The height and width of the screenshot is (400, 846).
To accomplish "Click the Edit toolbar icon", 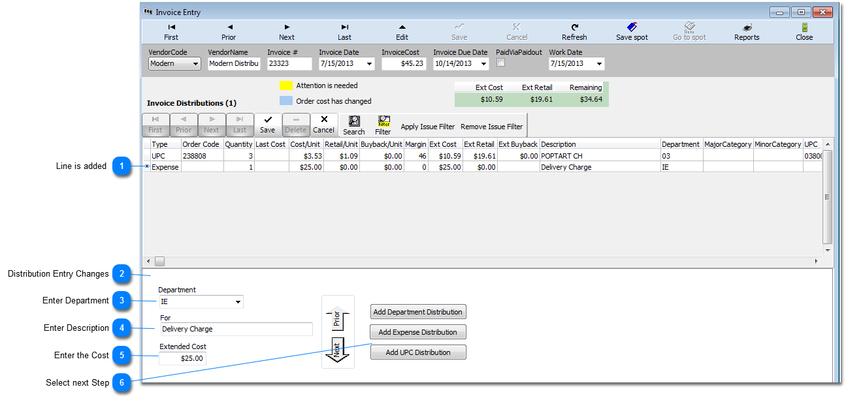I will pos(402,31).
